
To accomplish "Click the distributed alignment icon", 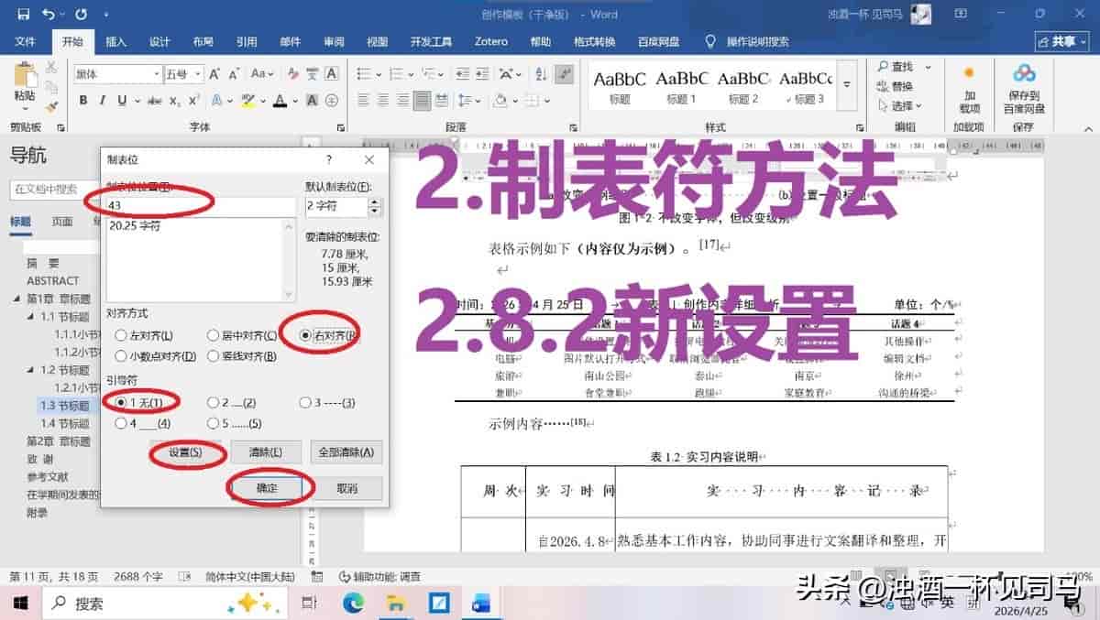I will tap(442, 101).
